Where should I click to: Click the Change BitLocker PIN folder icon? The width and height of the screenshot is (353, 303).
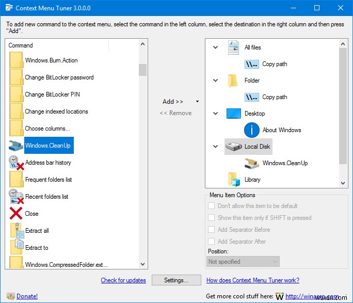tap(16, 94)
